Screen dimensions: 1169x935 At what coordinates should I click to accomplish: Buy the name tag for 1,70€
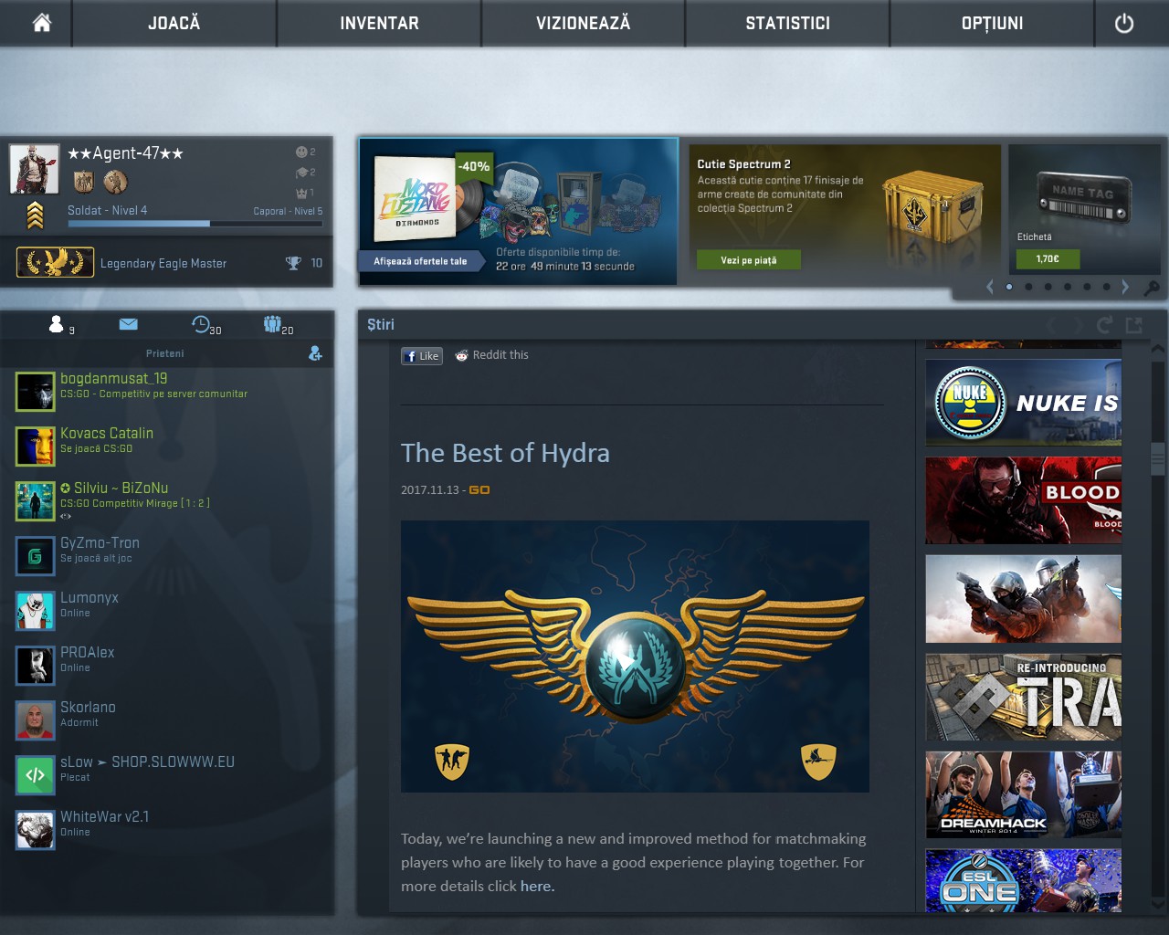pos(1048,259)
